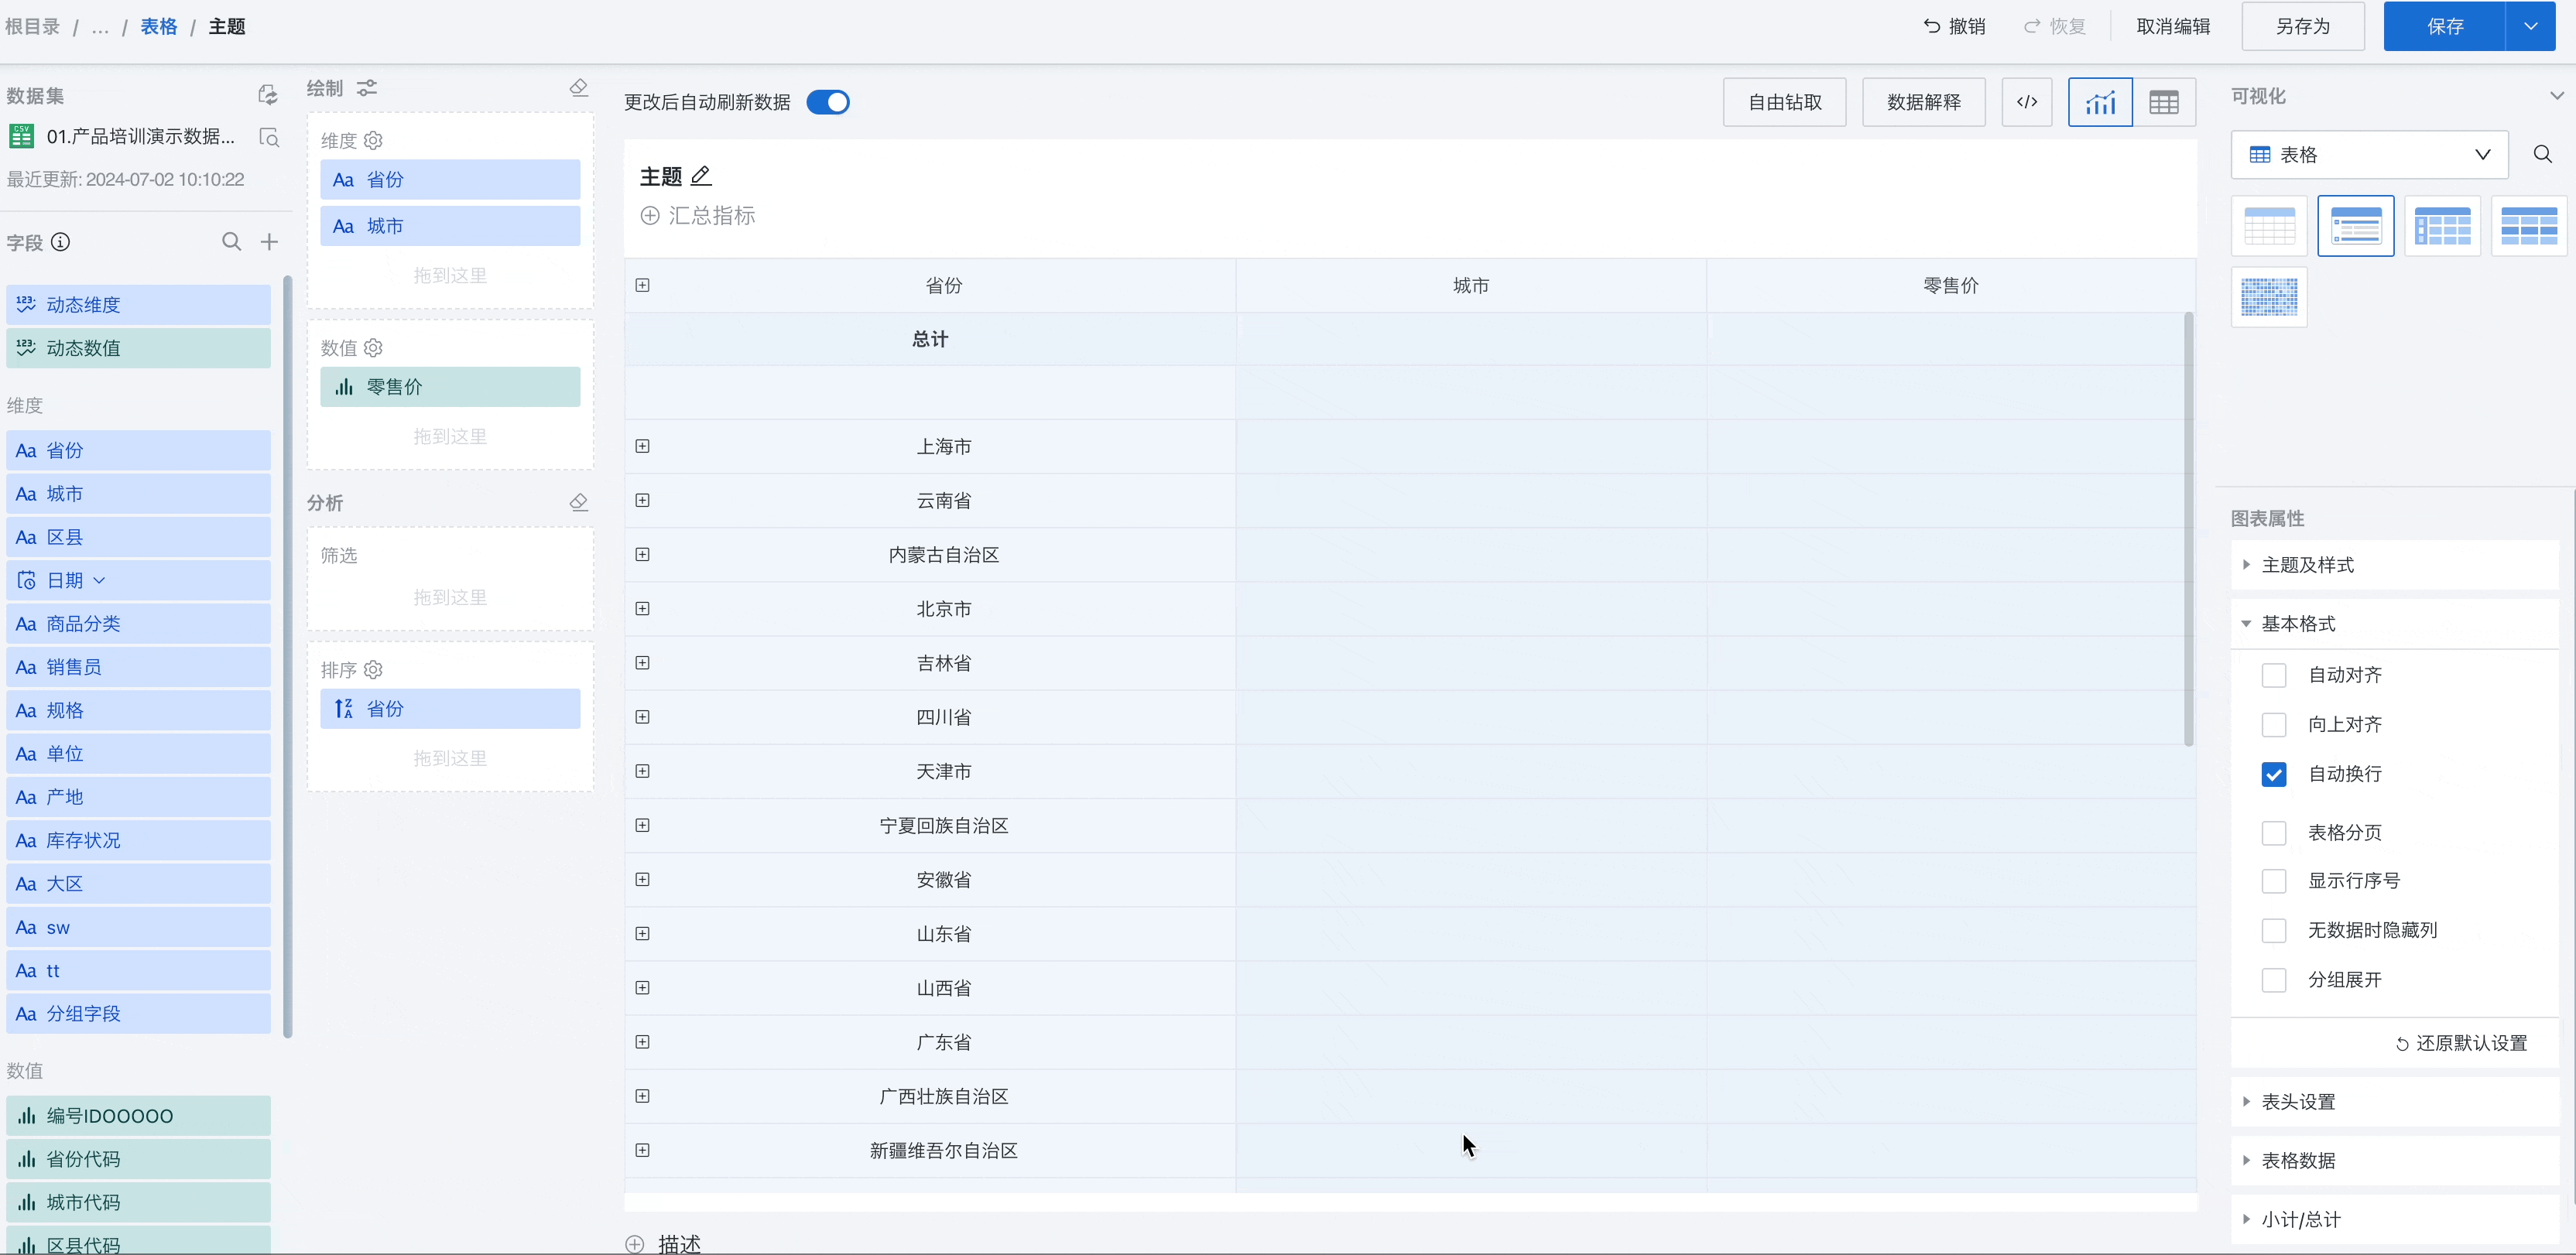Click the refresh dataset icon beside 数据集
2576x1255 pixels.
(267, 95)
